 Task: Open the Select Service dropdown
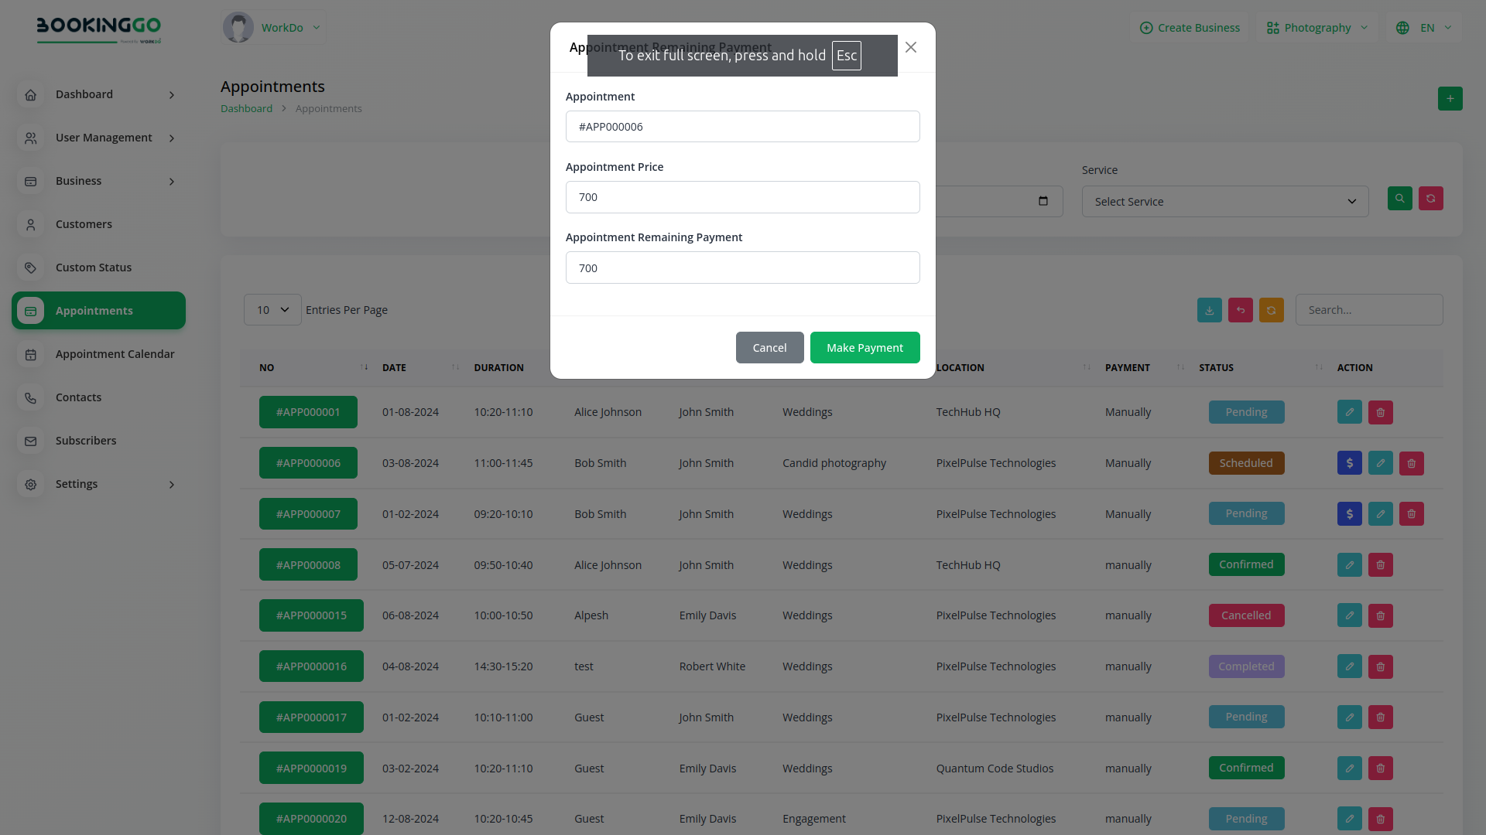click(x=1224, y=202)
